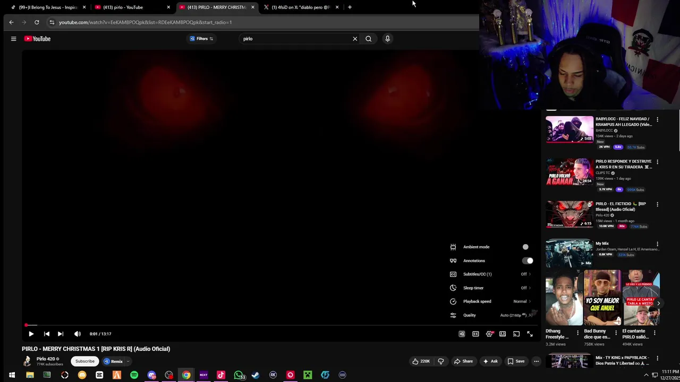The image size is (680, 382).
Task: Go back in browser
Action: click(11, 22)
